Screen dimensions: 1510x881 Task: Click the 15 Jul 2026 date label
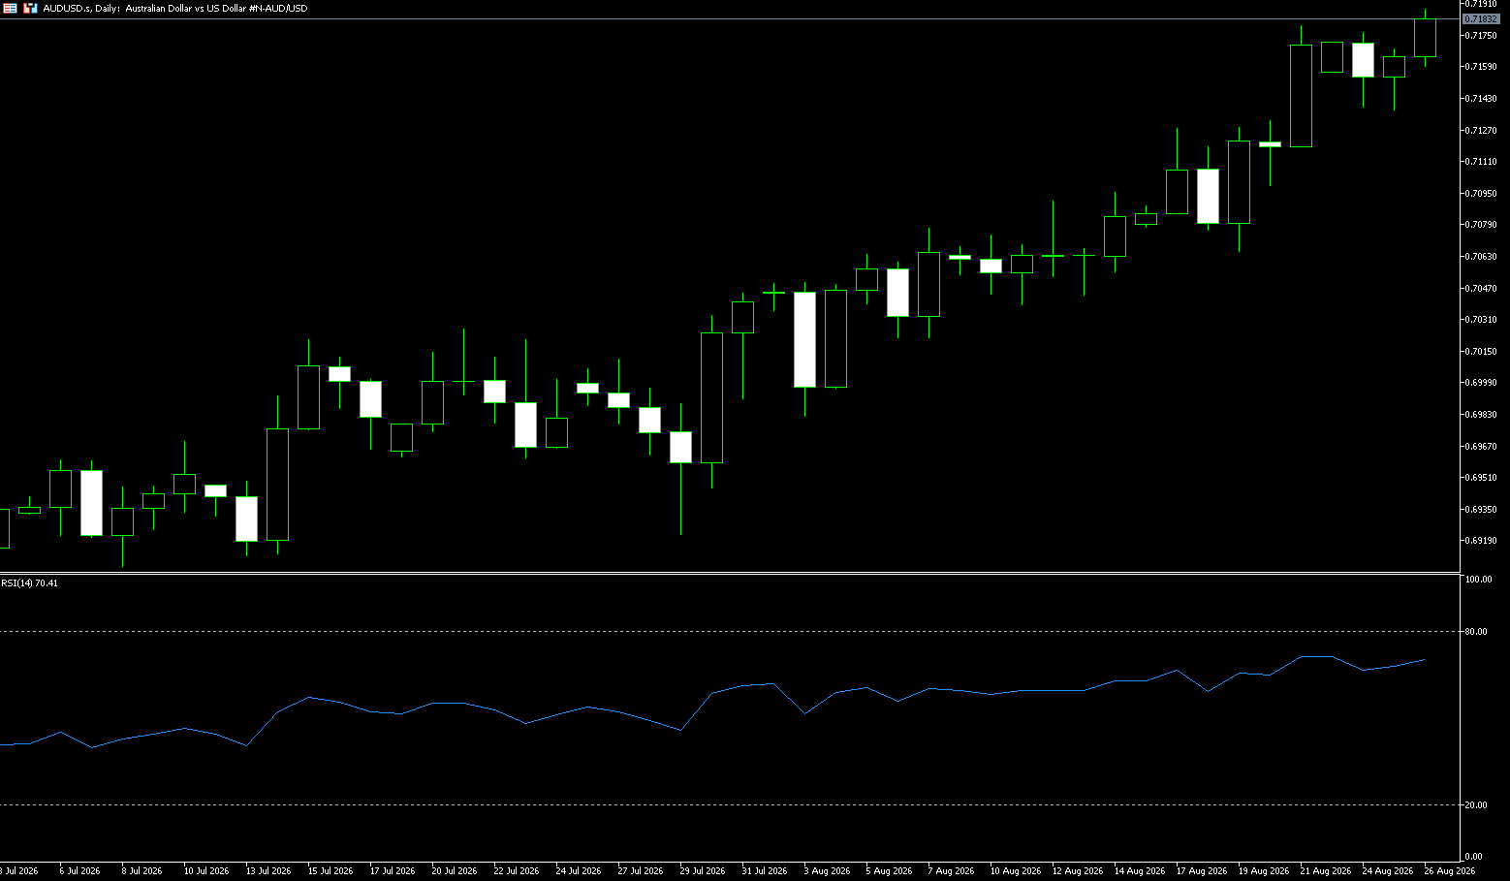pos(330,871)
